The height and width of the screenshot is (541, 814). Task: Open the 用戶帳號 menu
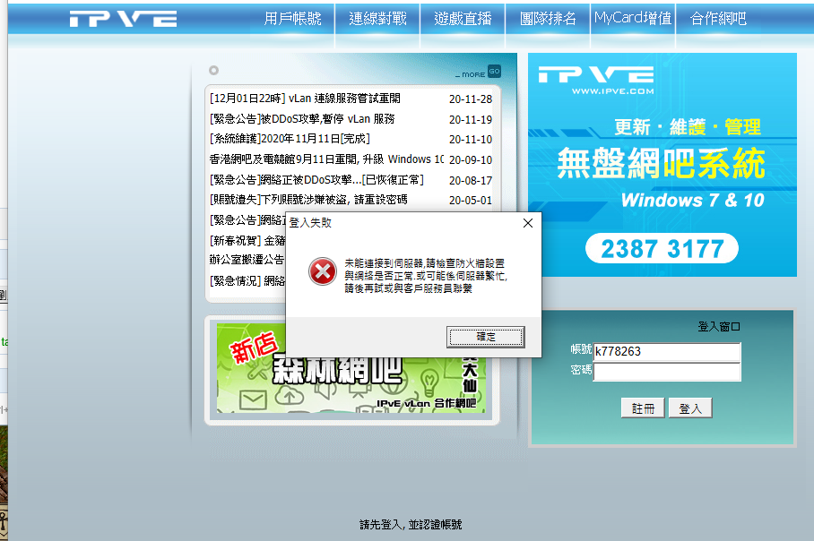coord(293,19)
